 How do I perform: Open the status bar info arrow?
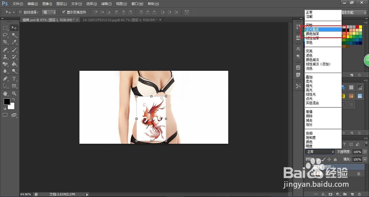point(87,194)
